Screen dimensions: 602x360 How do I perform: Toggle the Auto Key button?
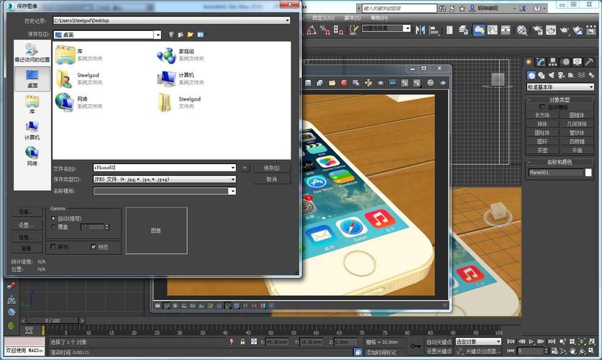click(439, 341)
